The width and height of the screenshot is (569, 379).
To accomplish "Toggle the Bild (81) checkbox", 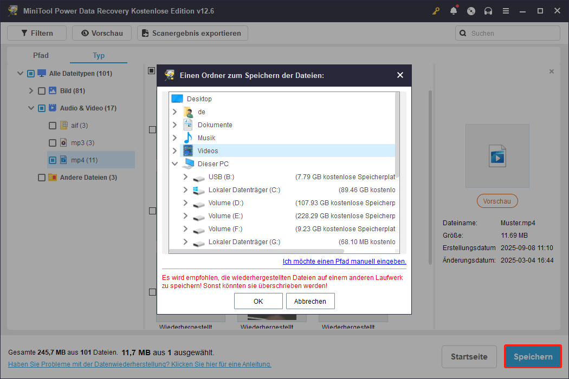I will 42,91.
